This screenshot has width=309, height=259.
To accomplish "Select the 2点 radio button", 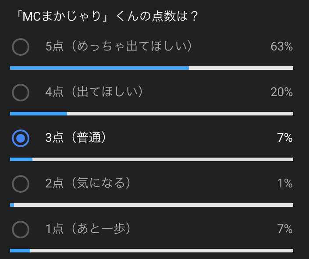I will (x=21, y=184).
